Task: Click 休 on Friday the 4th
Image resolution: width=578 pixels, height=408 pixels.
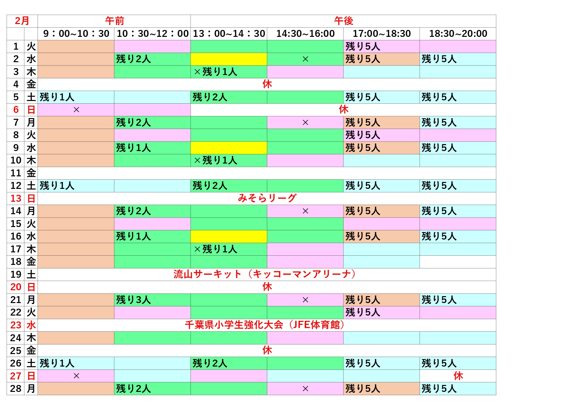Action: [x=267, y=84]
